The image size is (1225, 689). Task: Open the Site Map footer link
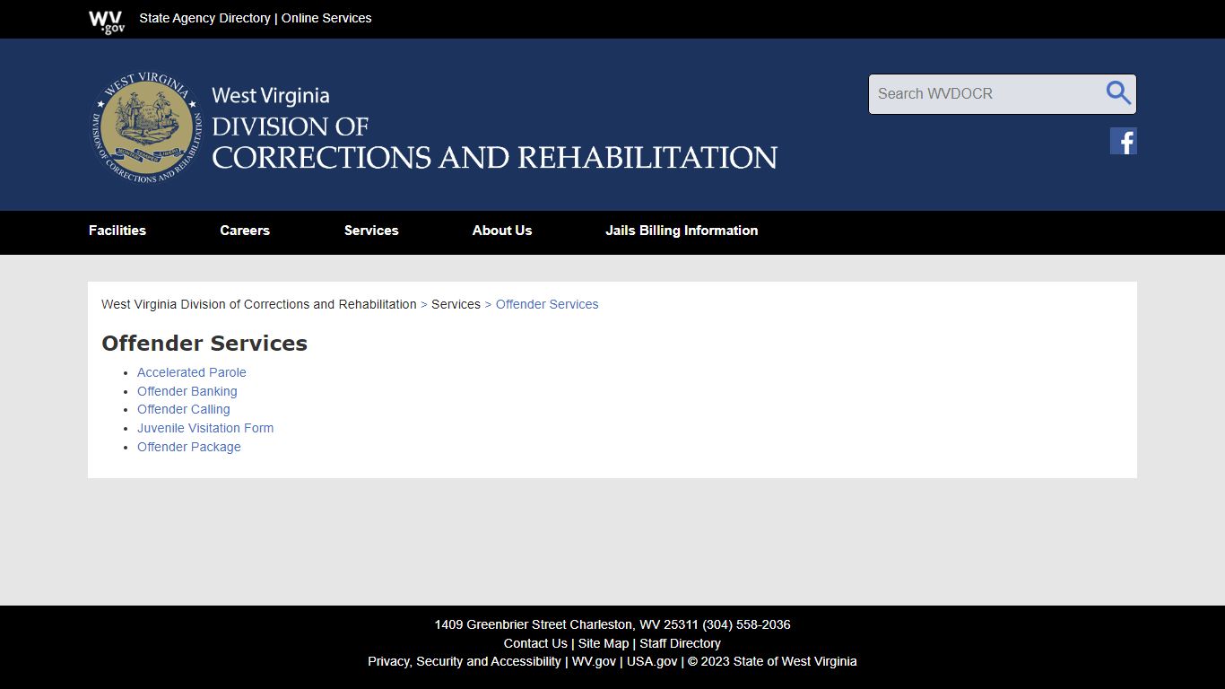tap(604, 643)
